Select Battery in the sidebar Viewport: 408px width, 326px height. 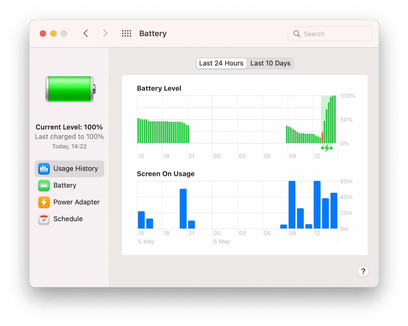65,185
